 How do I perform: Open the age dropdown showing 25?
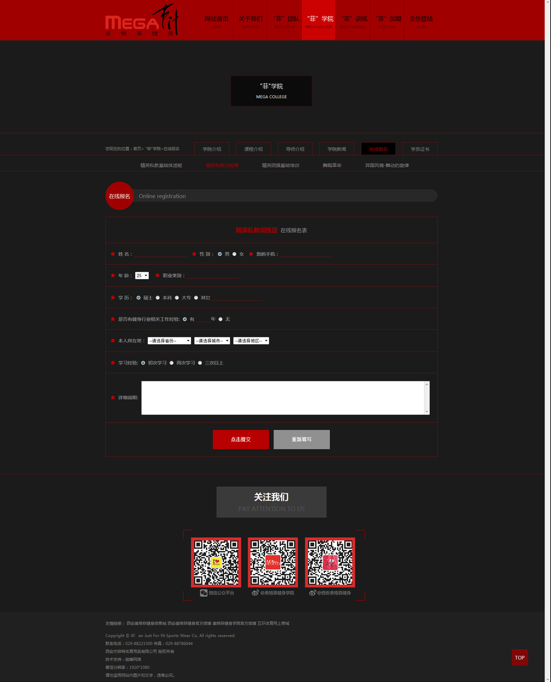coord(142,276)
